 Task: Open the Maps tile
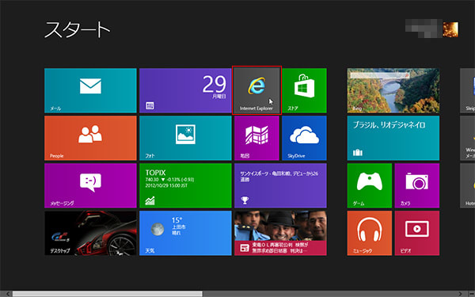256,138
